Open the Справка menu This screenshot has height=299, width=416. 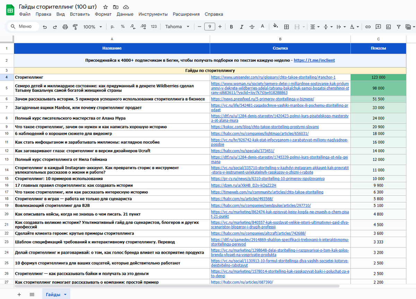tap(214, 14)
